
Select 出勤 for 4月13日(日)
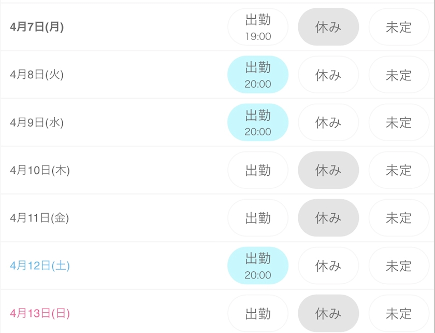[x=258, y=313]
